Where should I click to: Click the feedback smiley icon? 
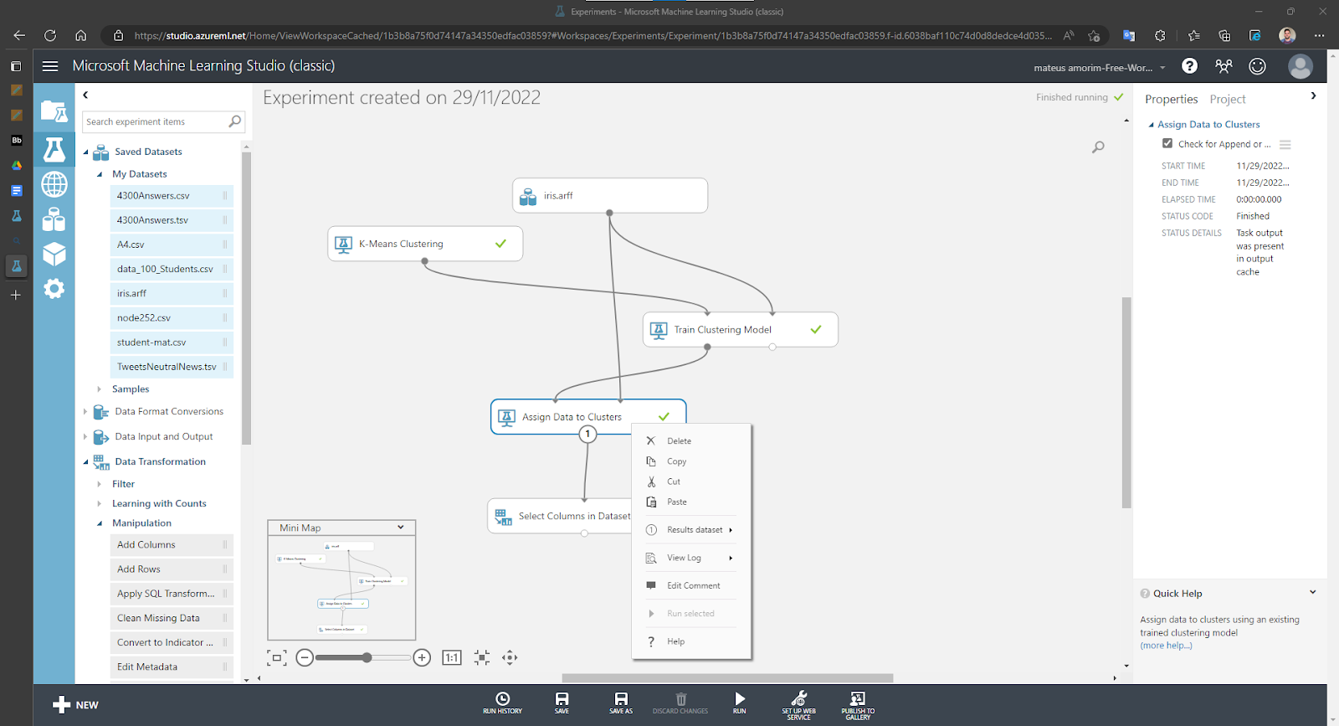1257,66
